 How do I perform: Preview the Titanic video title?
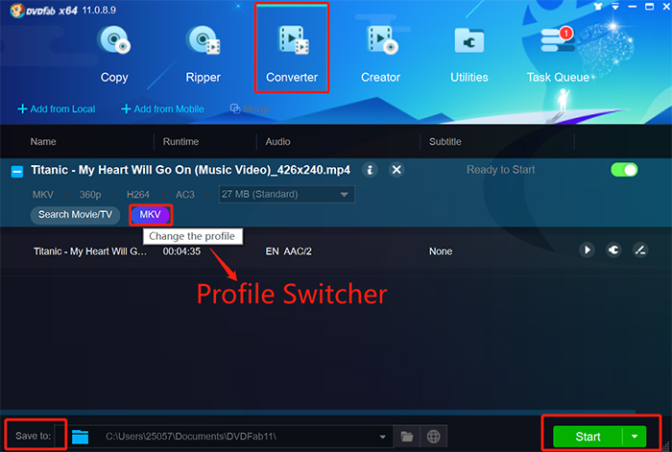click(588, 250)
